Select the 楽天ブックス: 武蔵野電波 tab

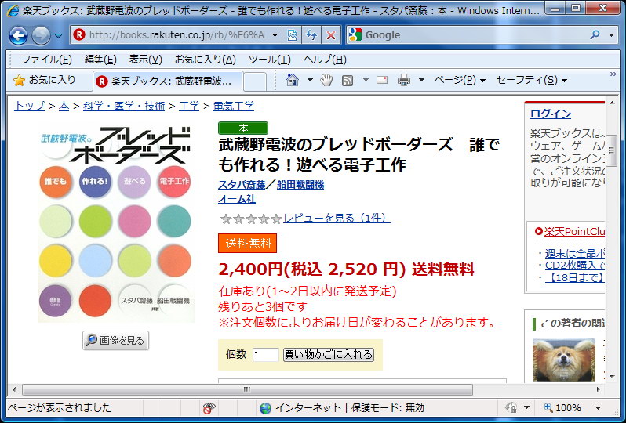[x=168, y=81]
